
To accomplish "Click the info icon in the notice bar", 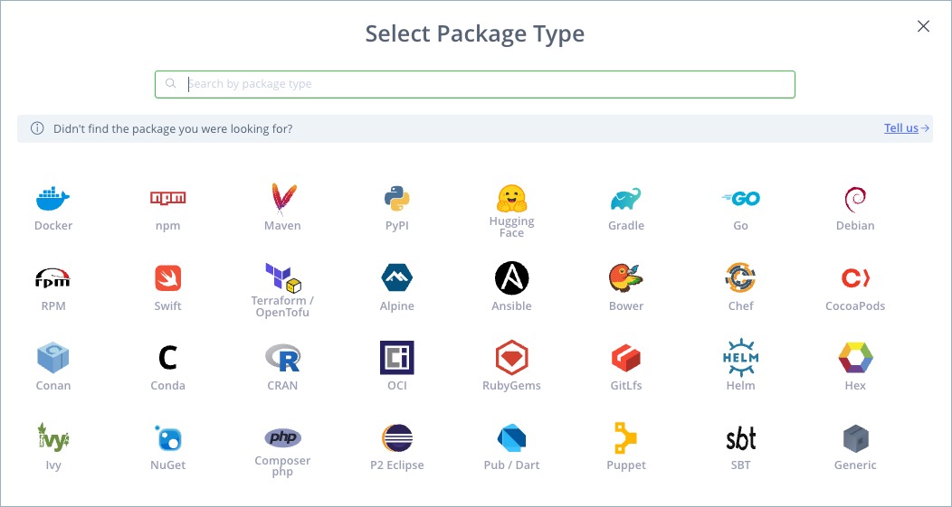I will pos(38,128).
